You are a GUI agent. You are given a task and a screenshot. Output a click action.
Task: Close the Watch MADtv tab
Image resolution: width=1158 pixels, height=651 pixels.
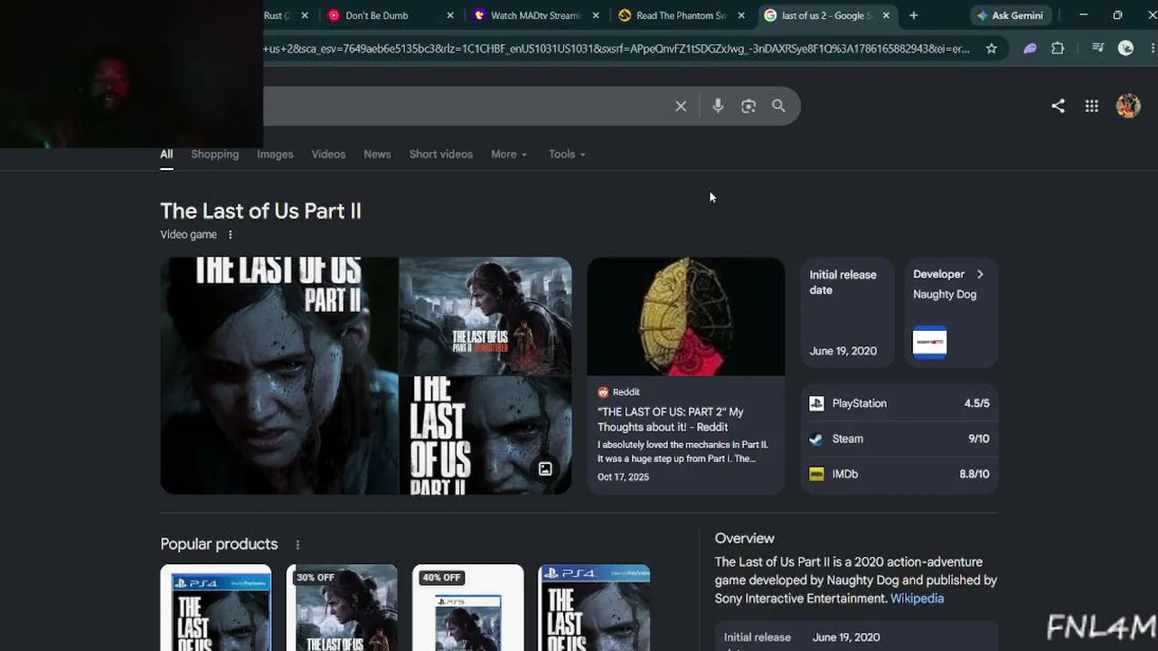coord(597,15)
